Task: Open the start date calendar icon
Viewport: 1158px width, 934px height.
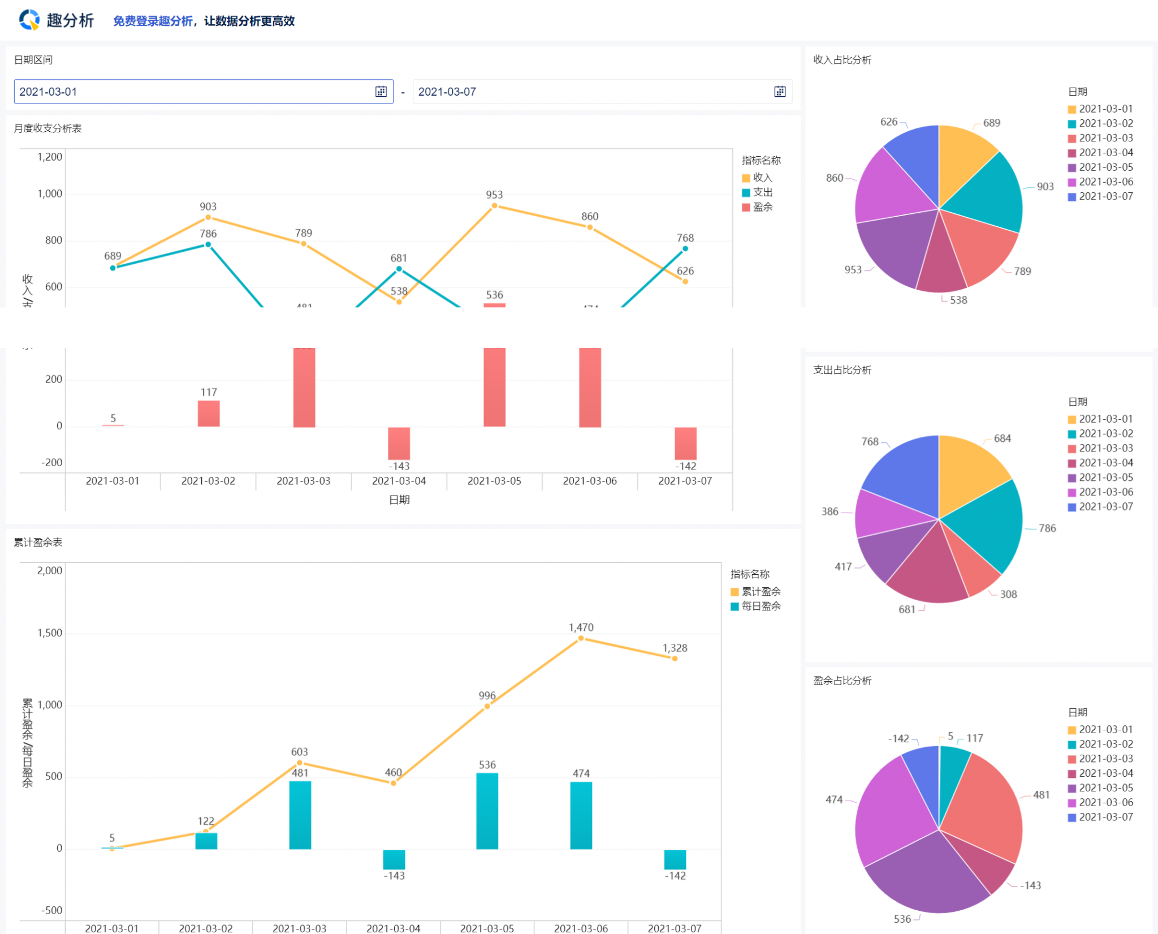Action: [381, 92]
